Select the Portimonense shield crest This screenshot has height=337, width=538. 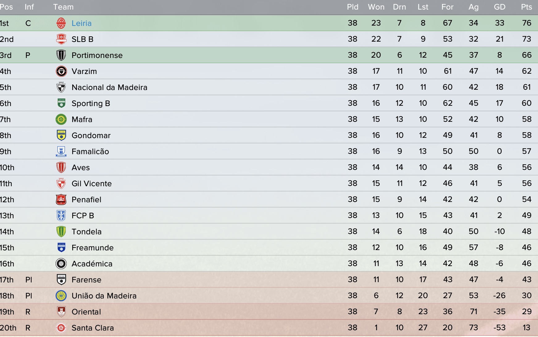click(61, 55)
